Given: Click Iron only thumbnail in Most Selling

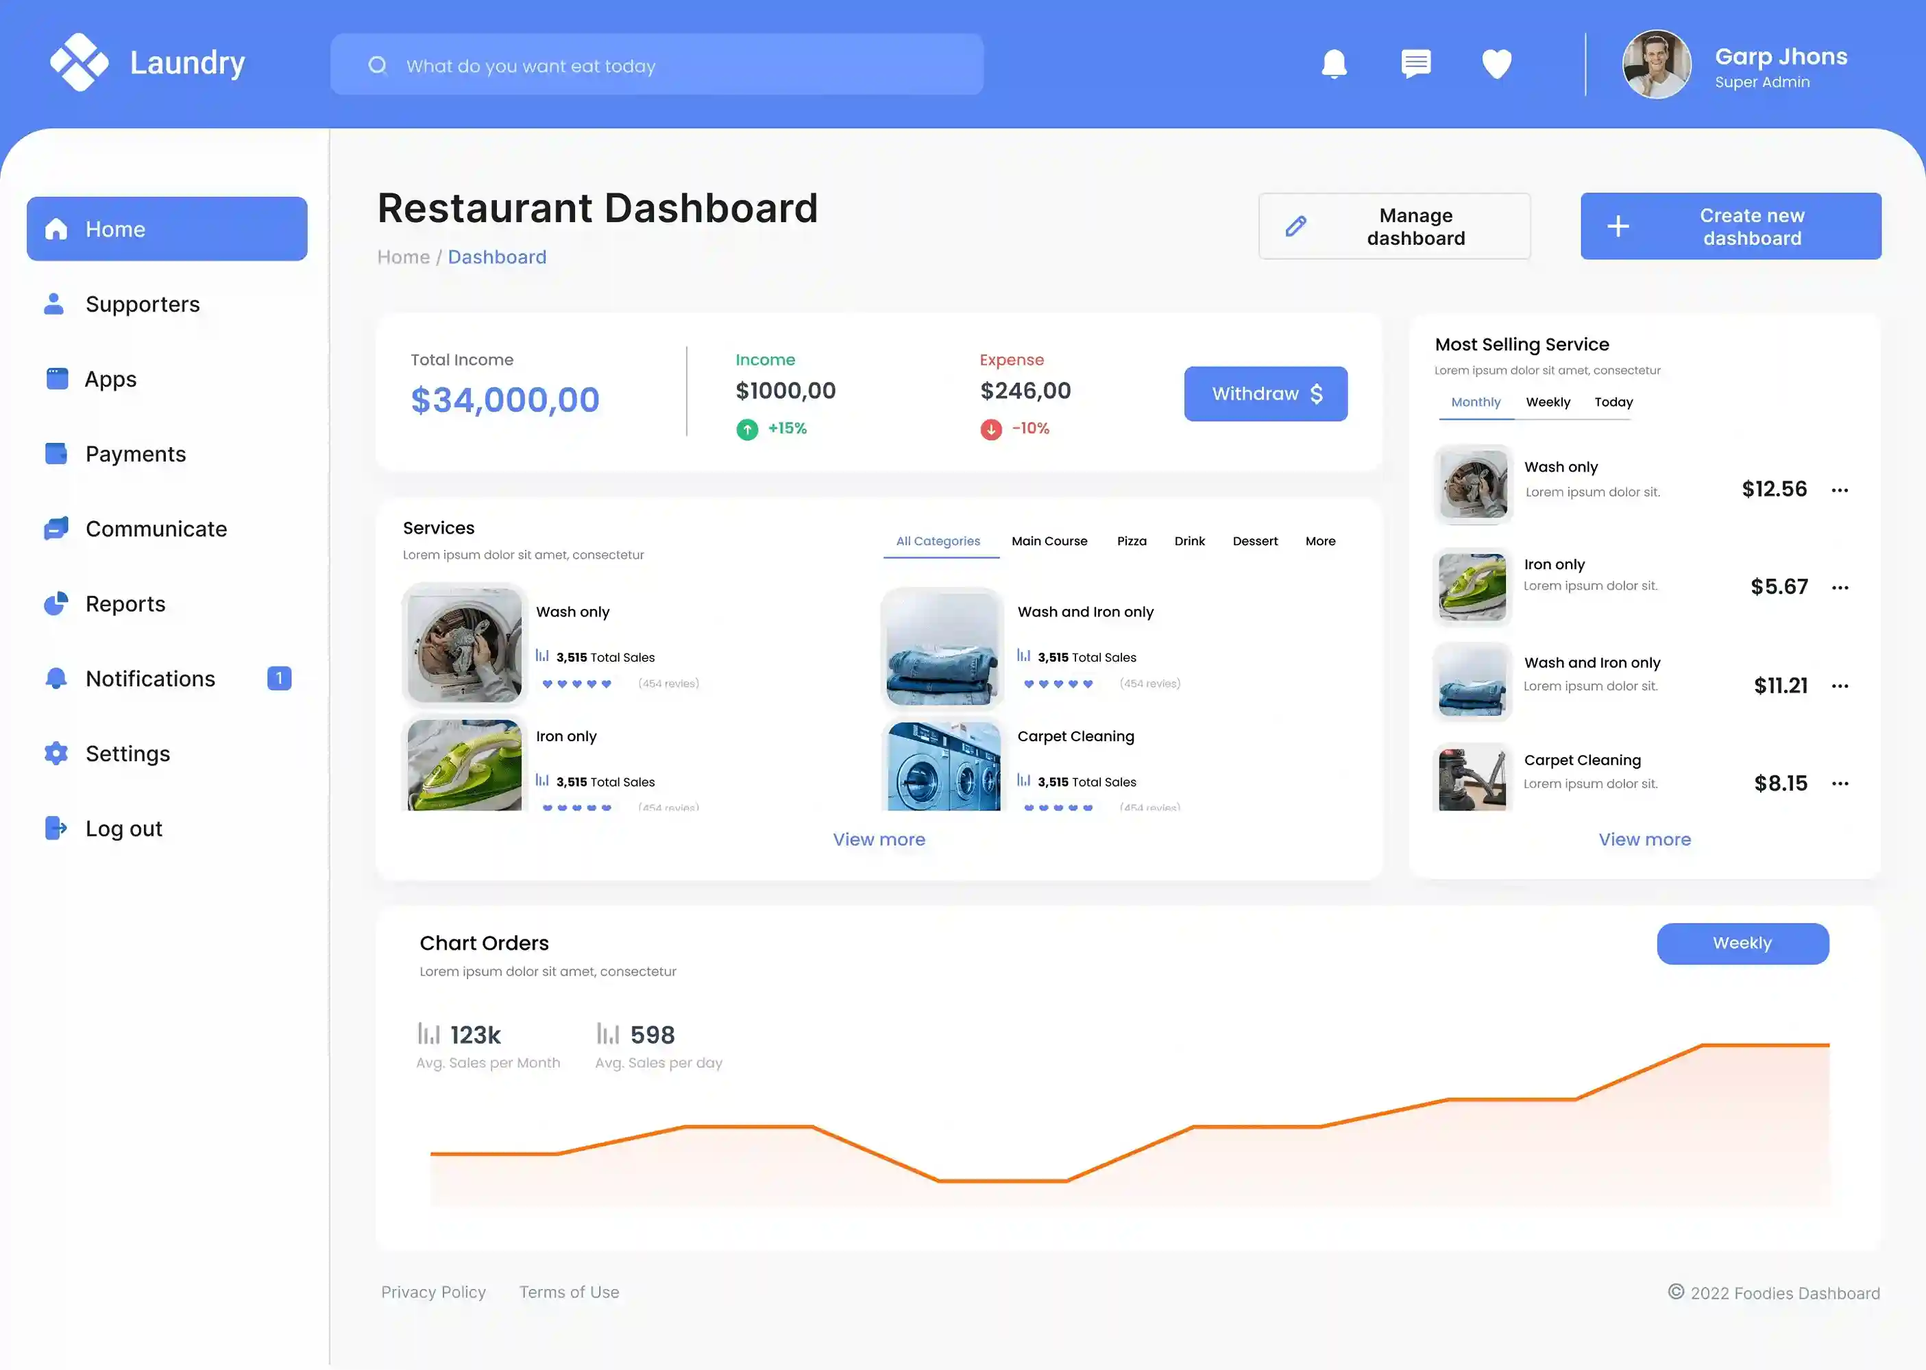Looking at the screenshot, I should [1472, 587].
